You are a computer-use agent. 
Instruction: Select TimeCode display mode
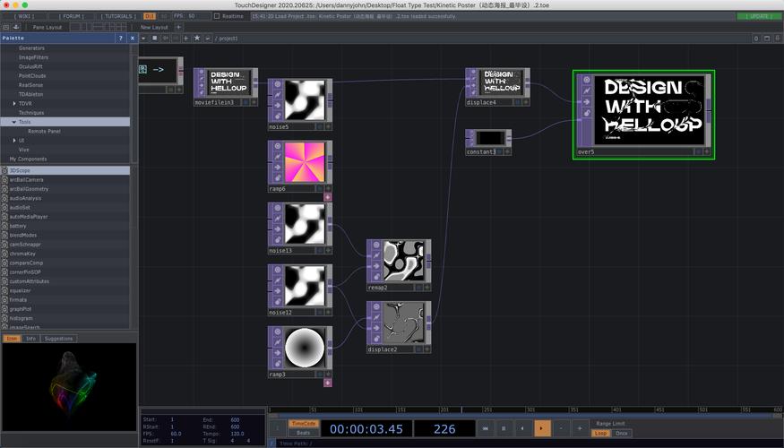click(303, 424)
